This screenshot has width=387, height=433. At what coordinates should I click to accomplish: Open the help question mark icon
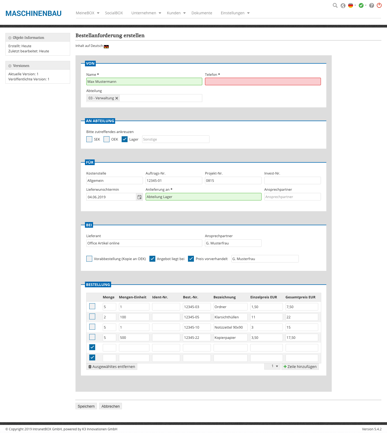pyautogui.click(x=372, y=5)
